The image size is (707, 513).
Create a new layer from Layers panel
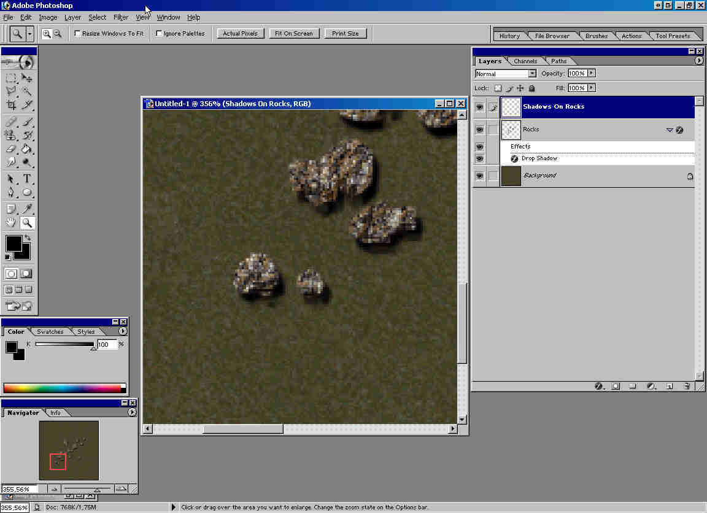click(670, 387)
